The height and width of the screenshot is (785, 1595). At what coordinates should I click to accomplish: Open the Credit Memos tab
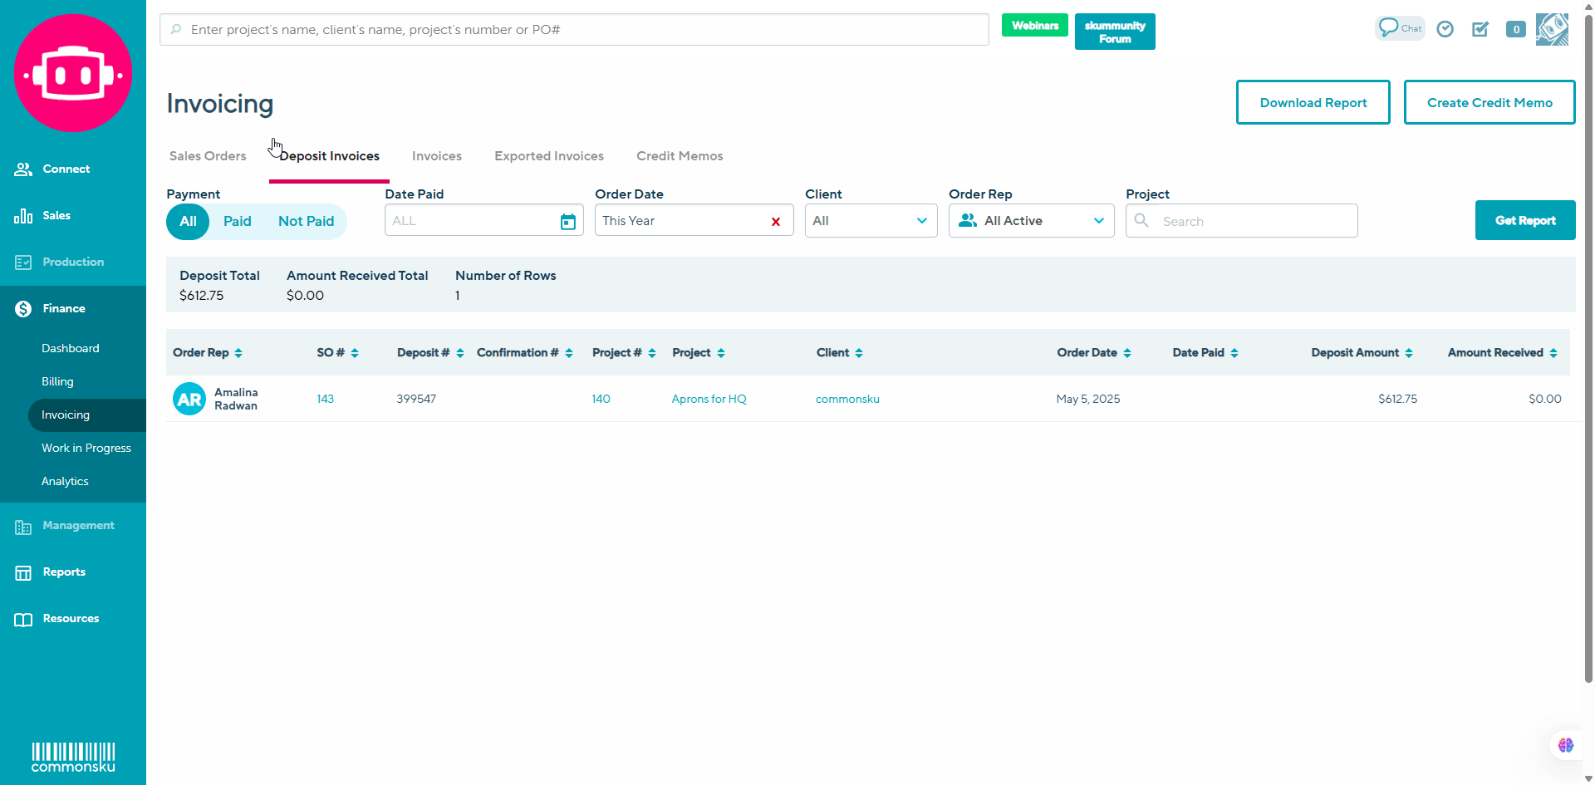coord(680,156)
